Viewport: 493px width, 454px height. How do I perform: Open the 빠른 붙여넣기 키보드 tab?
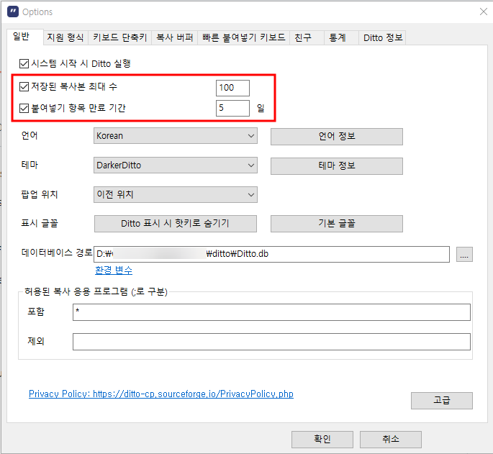244,37
